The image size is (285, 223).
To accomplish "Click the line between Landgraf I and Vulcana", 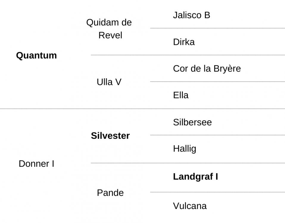I will (217, 192).
